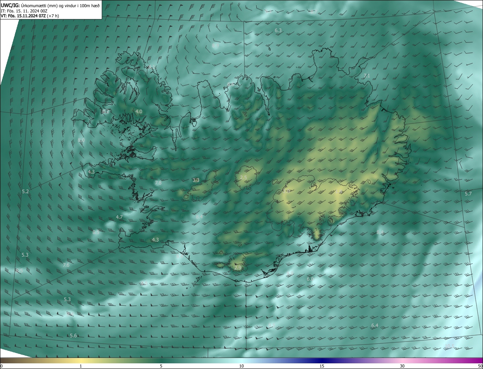Viewport: 483px width, 369px height.
Task: Click the 3.3 value label
Action: 196,180
